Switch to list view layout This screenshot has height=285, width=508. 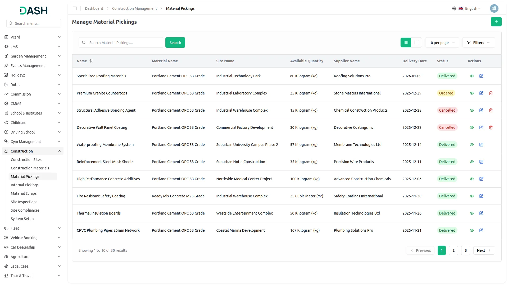pyautogui.click(x=406, y=42)
